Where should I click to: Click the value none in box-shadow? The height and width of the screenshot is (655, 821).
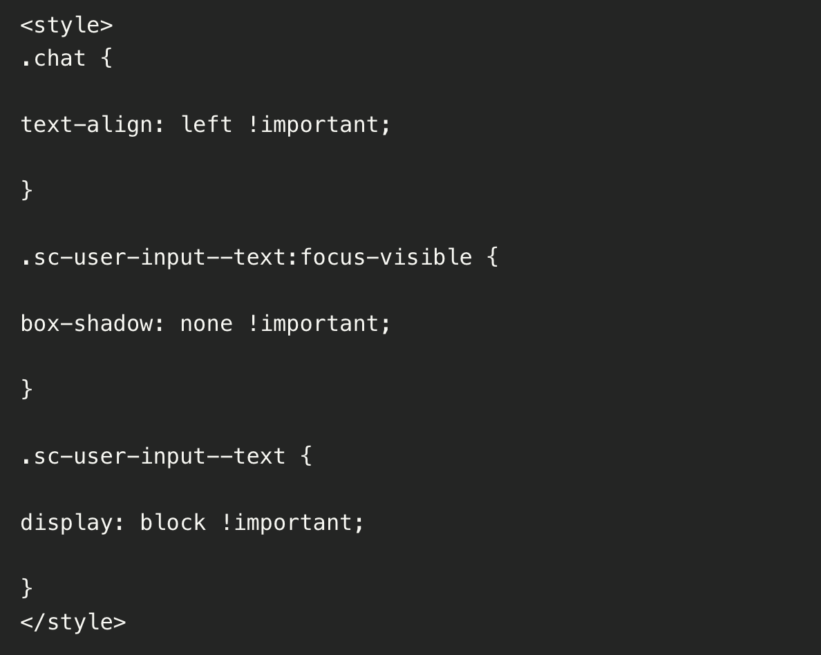[207, 323]
